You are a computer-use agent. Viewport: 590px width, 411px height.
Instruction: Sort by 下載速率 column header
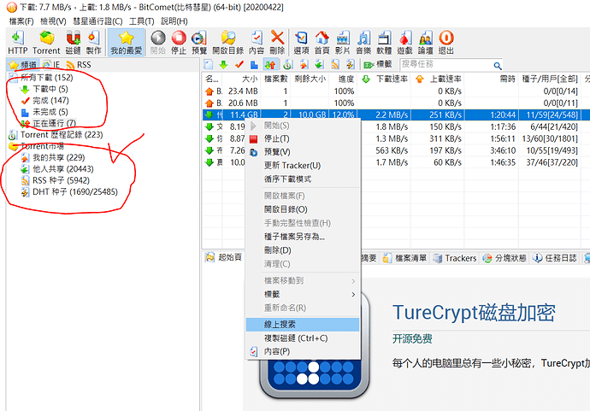point(384,79)
